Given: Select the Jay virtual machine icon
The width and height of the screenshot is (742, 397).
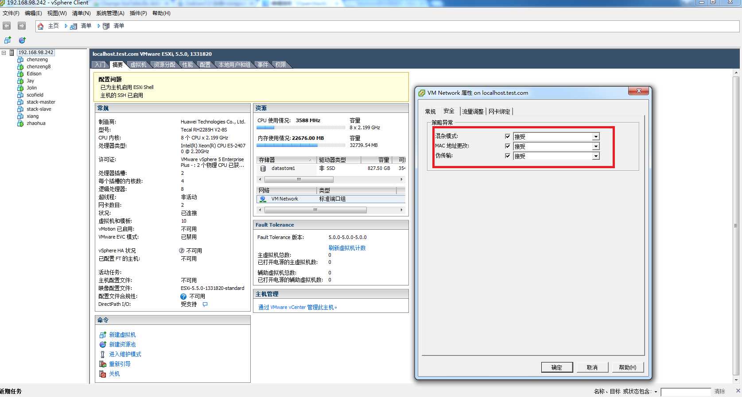Looking at the screenshot, I should (20, 81).
